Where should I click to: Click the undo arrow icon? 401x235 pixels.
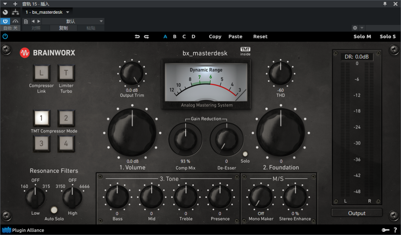point(137,36)
